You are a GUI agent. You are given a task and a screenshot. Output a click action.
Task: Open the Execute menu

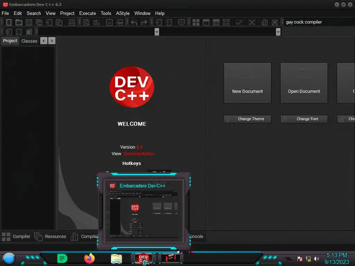[x=87, y=14]
